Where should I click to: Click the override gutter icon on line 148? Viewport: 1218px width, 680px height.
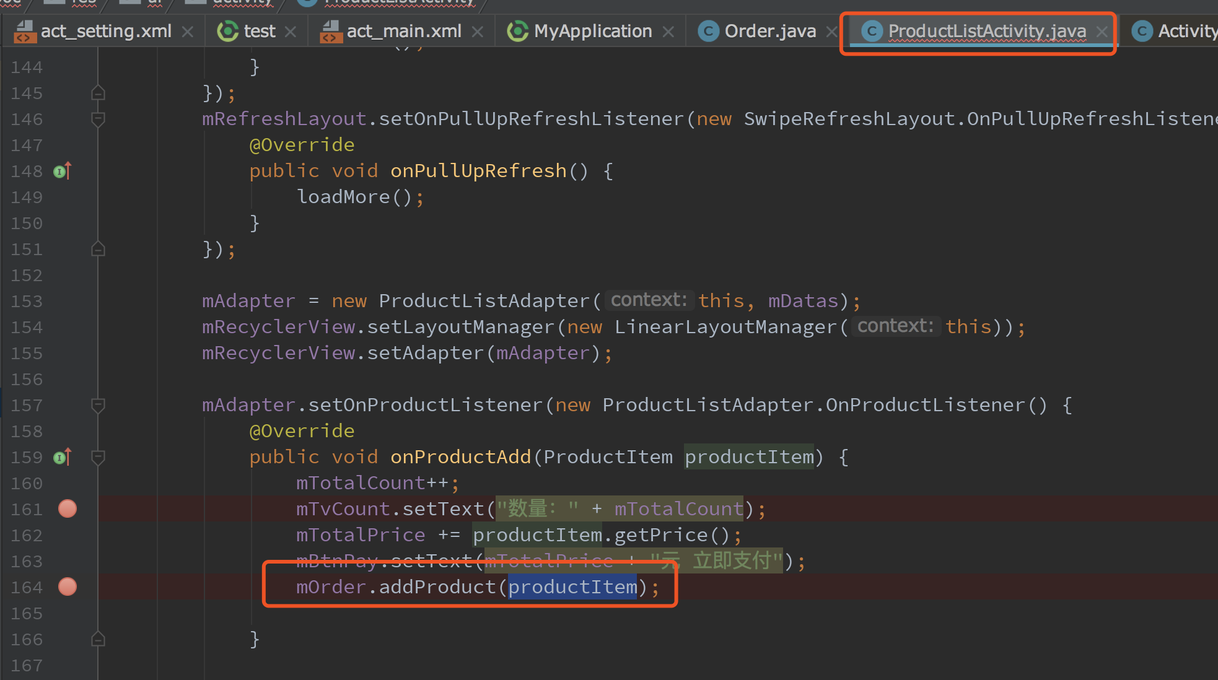(x=63, y=171)
